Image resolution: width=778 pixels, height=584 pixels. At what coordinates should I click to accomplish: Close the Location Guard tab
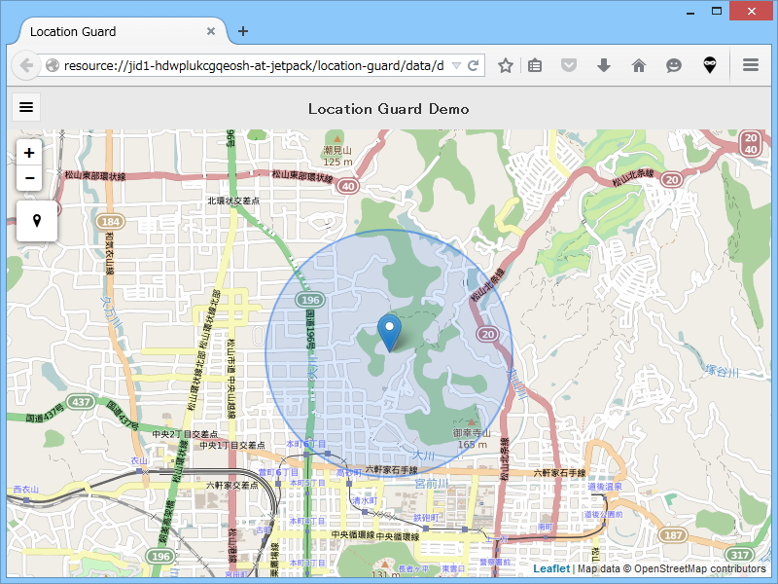tap(211, 31)
